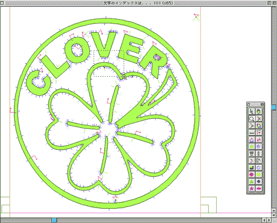Viewport: 277px width, 223px height.
Task: Close the floating tool palette
Action: [x=249, y=104]
